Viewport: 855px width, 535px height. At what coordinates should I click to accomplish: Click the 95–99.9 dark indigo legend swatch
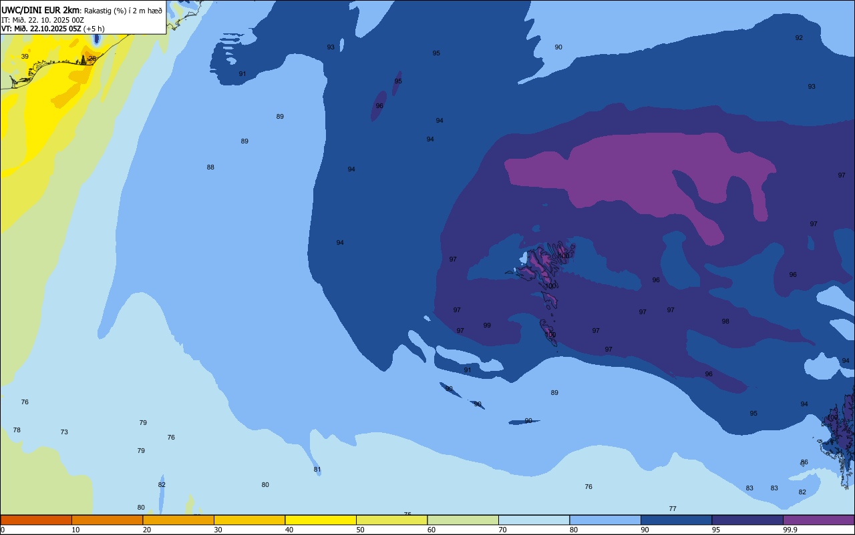(x=747, y=520)
